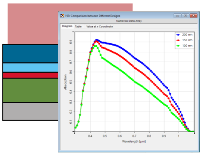The image size is (201, 154).
Task: Click the blue 200 nm legend marker
Action: 178,35
